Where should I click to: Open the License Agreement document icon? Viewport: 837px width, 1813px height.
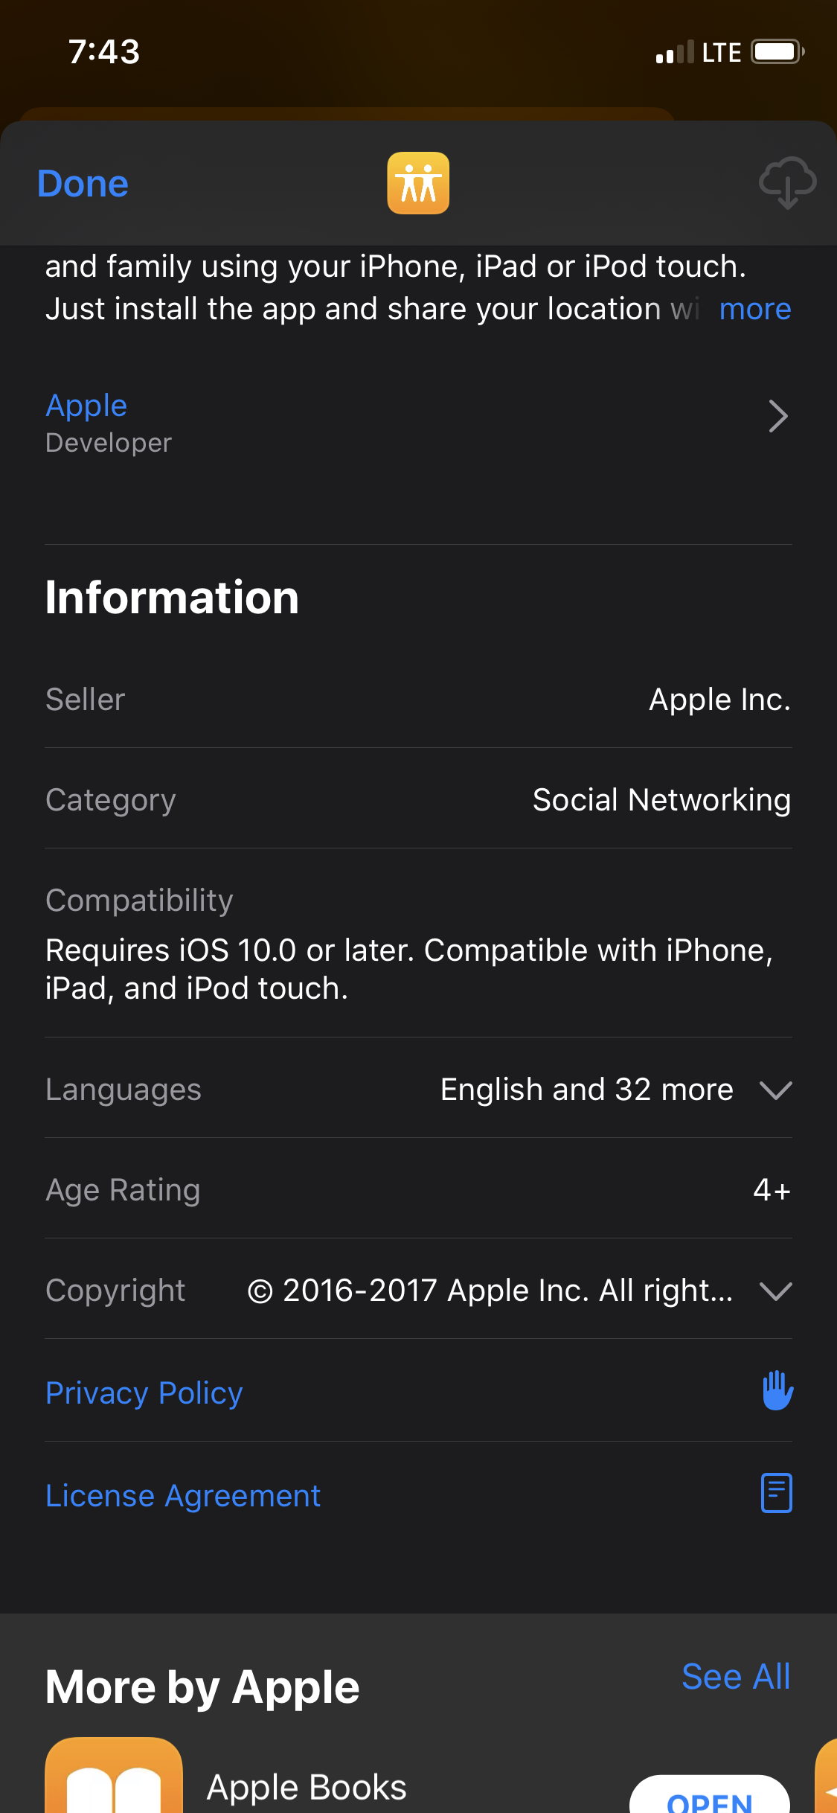(777, 1493)
